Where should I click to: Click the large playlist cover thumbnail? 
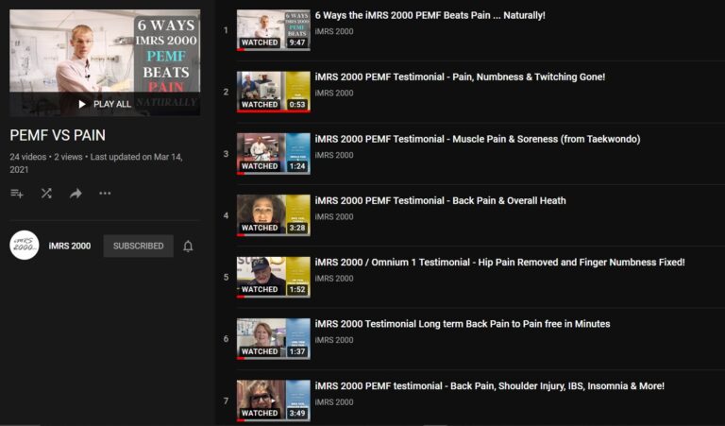pos(105,63)
